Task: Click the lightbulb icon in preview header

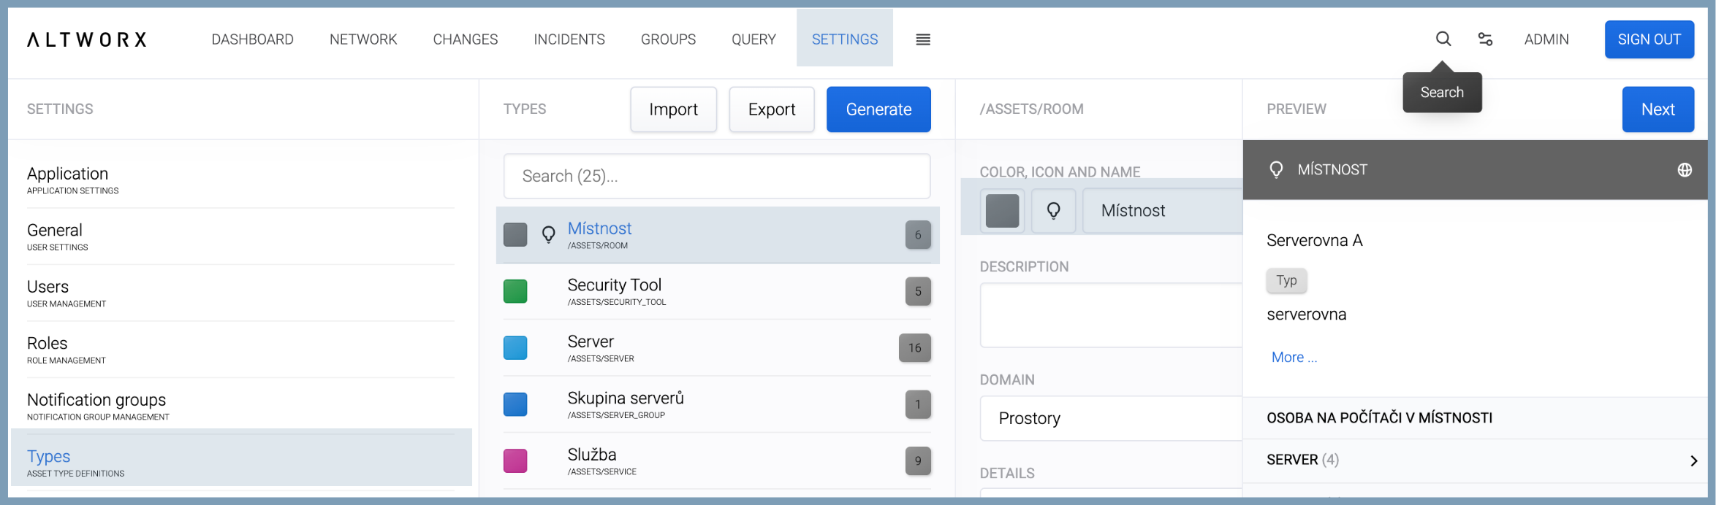Action: point(1276,170)
